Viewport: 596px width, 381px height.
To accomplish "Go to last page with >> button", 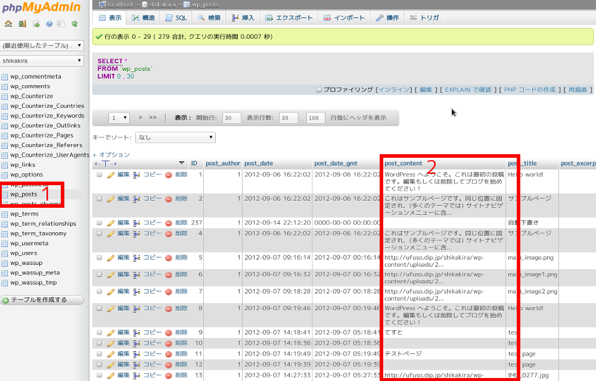I will pos(153,118).
